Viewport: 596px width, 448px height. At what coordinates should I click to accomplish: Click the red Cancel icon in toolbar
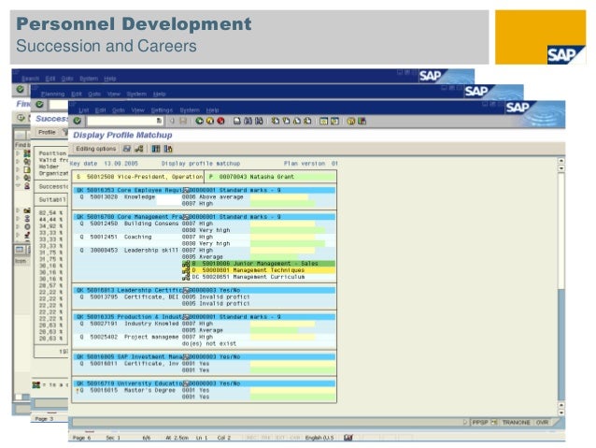[220, 121]
